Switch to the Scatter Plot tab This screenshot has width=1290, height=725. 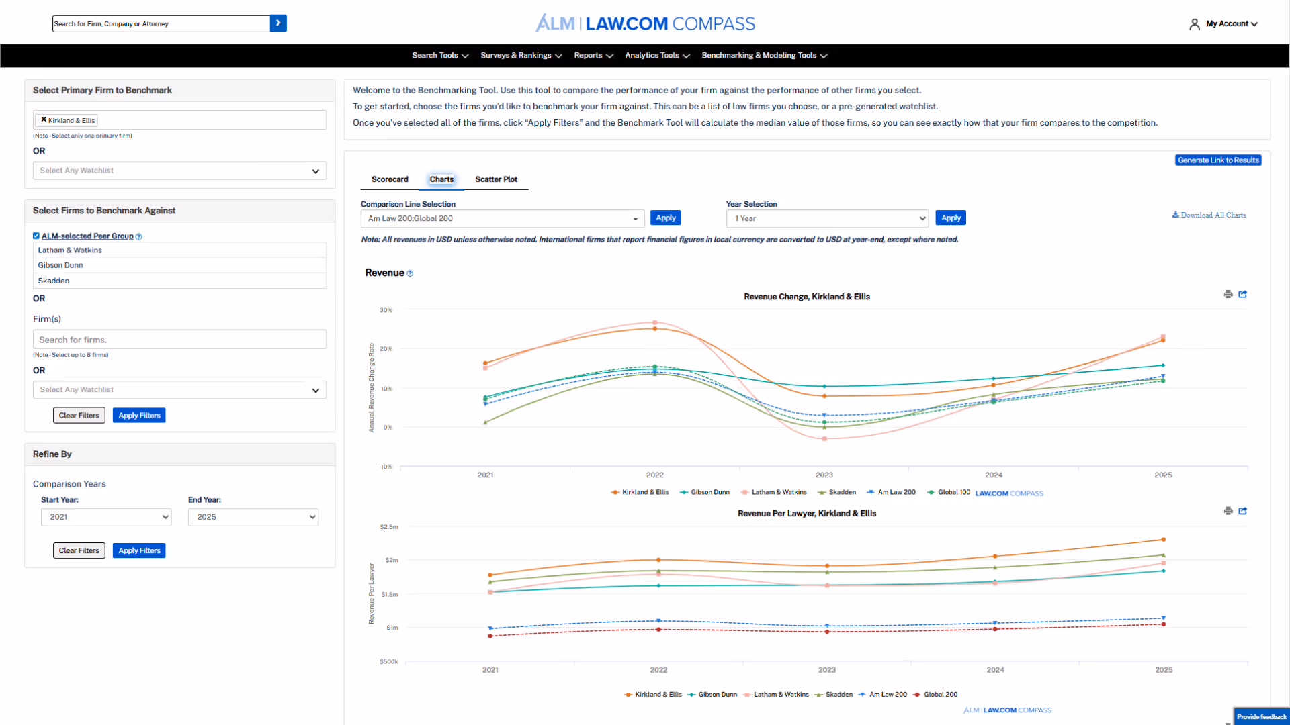click(x=496, y=179)
